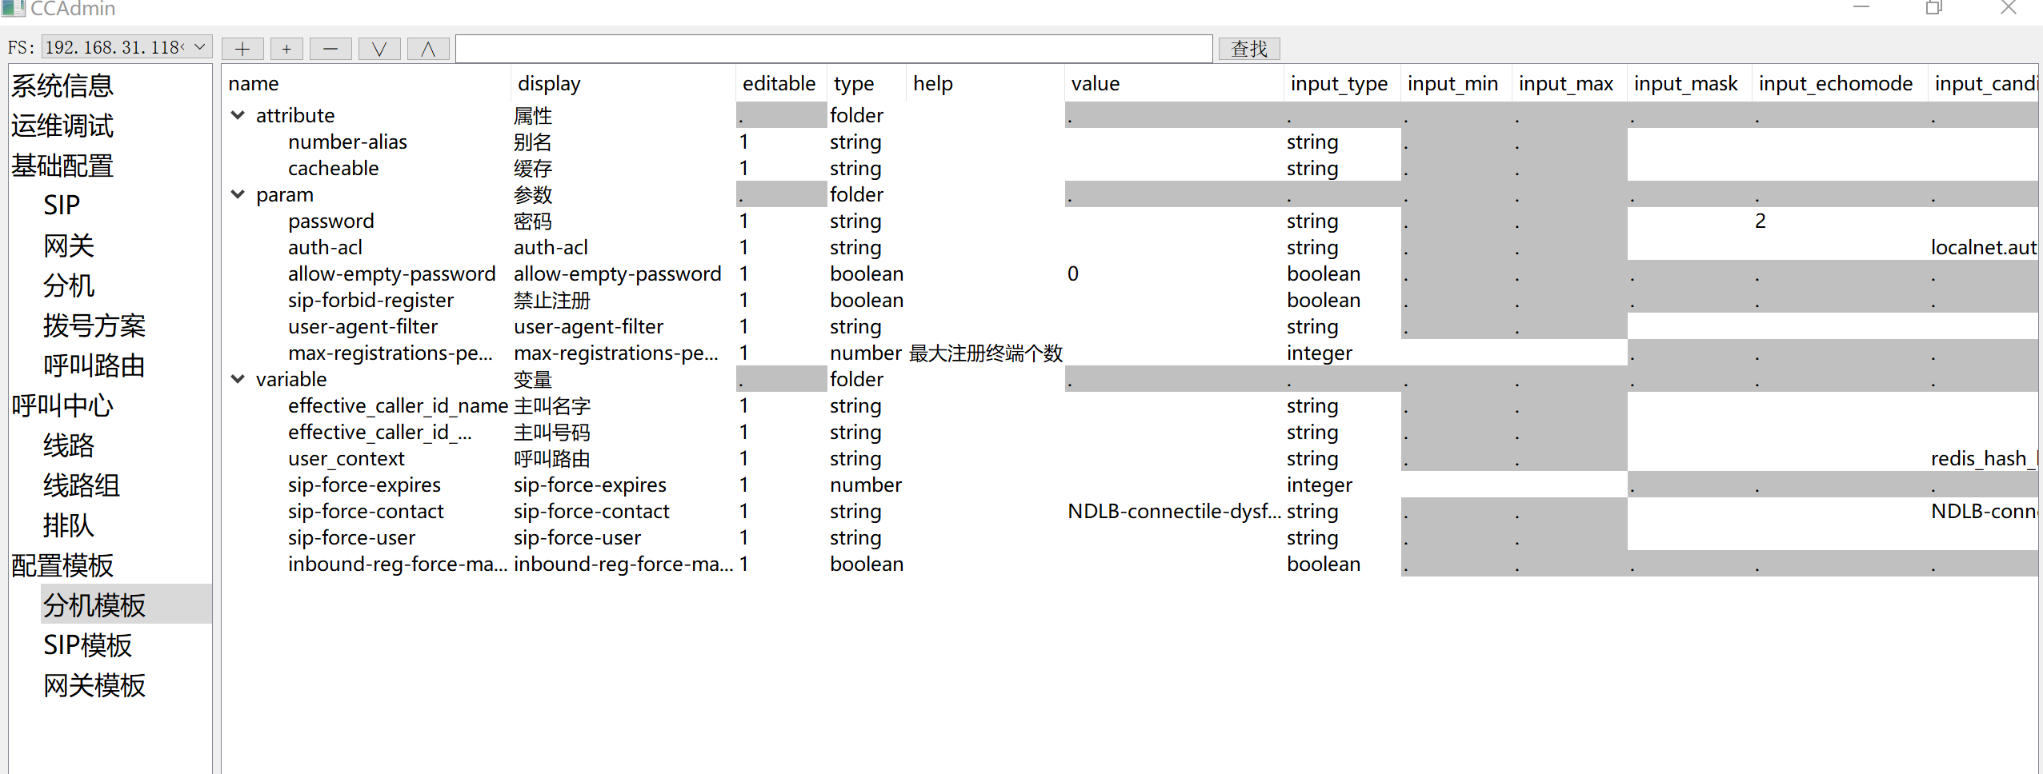The width and height of the screenshot is (2043, 774).
Task: Click the input_min column header
Action: pos(1456,84)
